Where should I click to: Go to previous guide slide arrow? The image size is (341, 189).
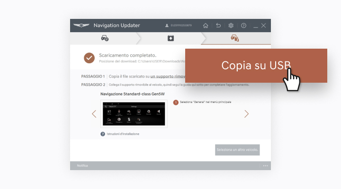pyautogui.click(x=94, y=114)
